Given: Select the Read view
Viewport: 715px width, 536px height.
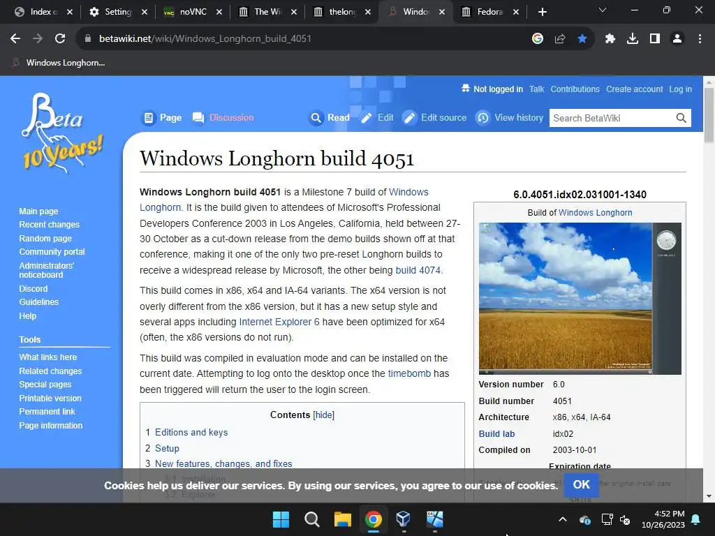Looking at the screenshot, I should pyautogui.click(x=330, y=117).
